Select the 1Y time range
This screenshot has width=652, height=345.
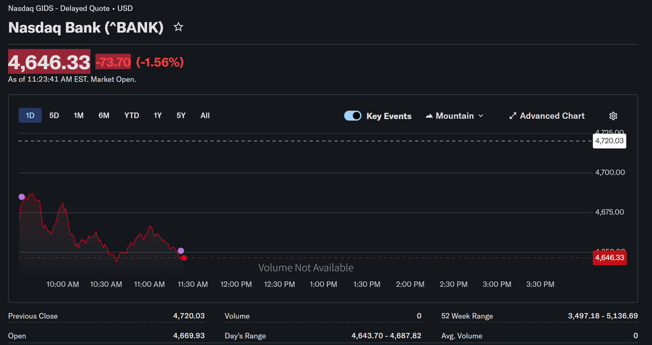(158, 116)
